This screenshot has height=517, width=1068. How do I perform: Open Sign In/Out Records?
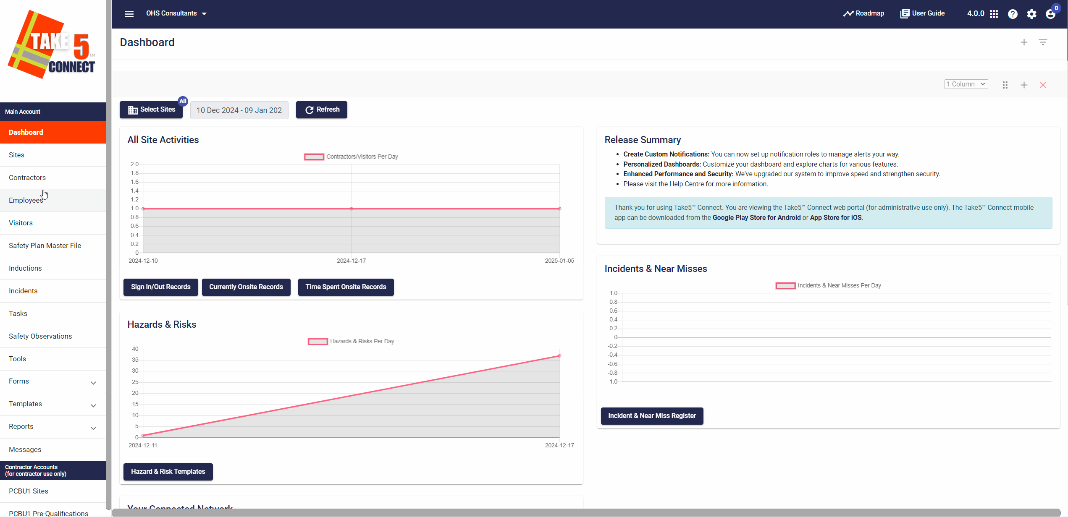161,287
